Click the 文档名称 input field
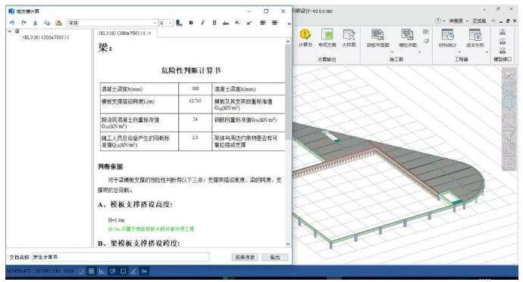Screen dimensions: 523x282 (x=121, y=257)
